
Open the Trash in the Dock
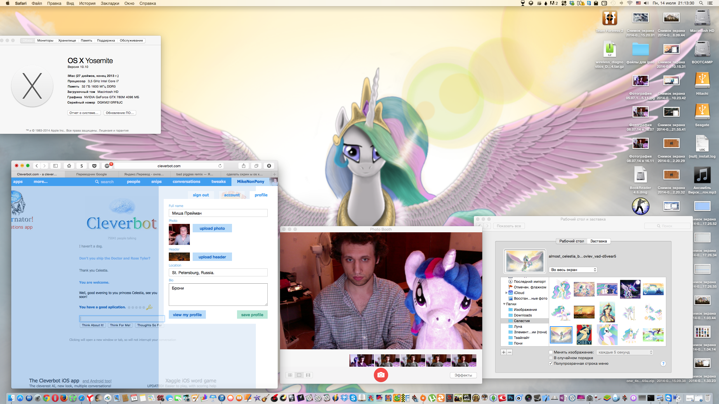(x=708, y=398)
